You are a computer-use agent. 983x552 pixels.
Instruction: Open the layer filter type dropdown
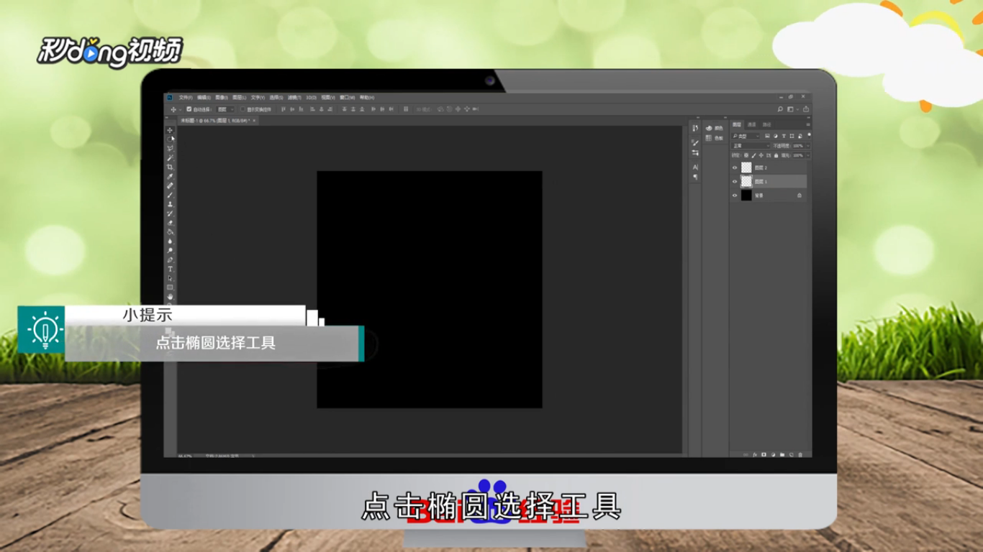coord(746,136)
